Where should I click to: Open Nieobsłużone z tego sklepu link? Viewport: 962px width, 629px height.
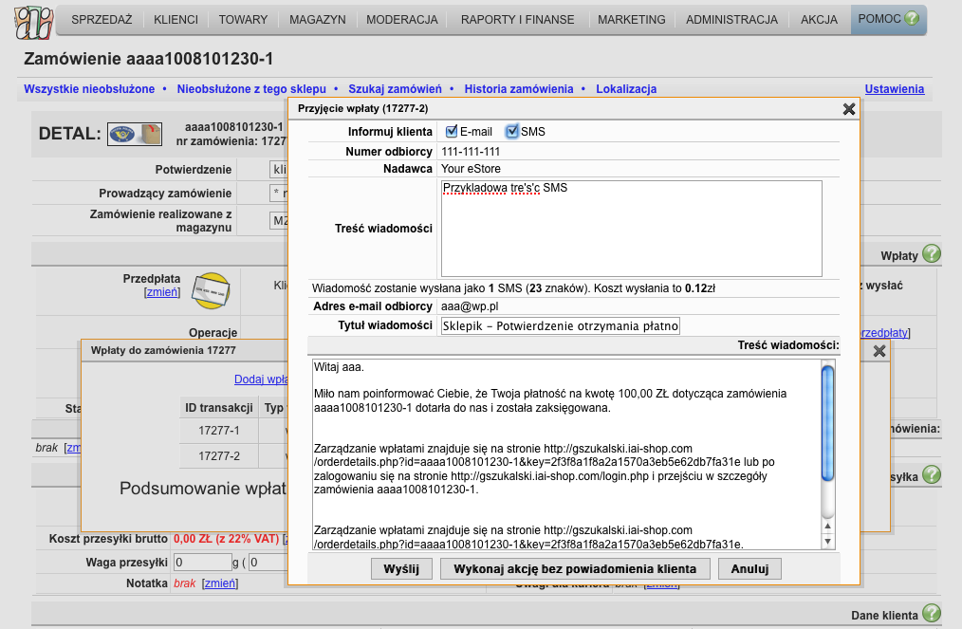(x=251, y=89)
